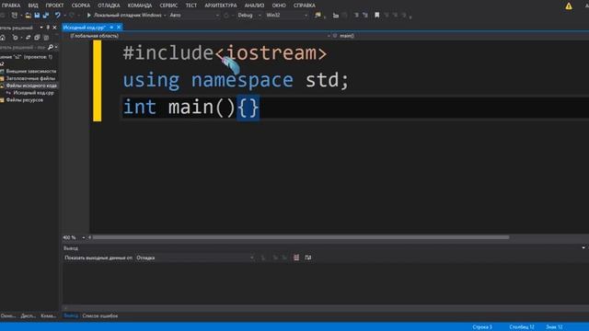589x331 pixels.
Task: Open the ВИД menu
Action: [33, 6]
